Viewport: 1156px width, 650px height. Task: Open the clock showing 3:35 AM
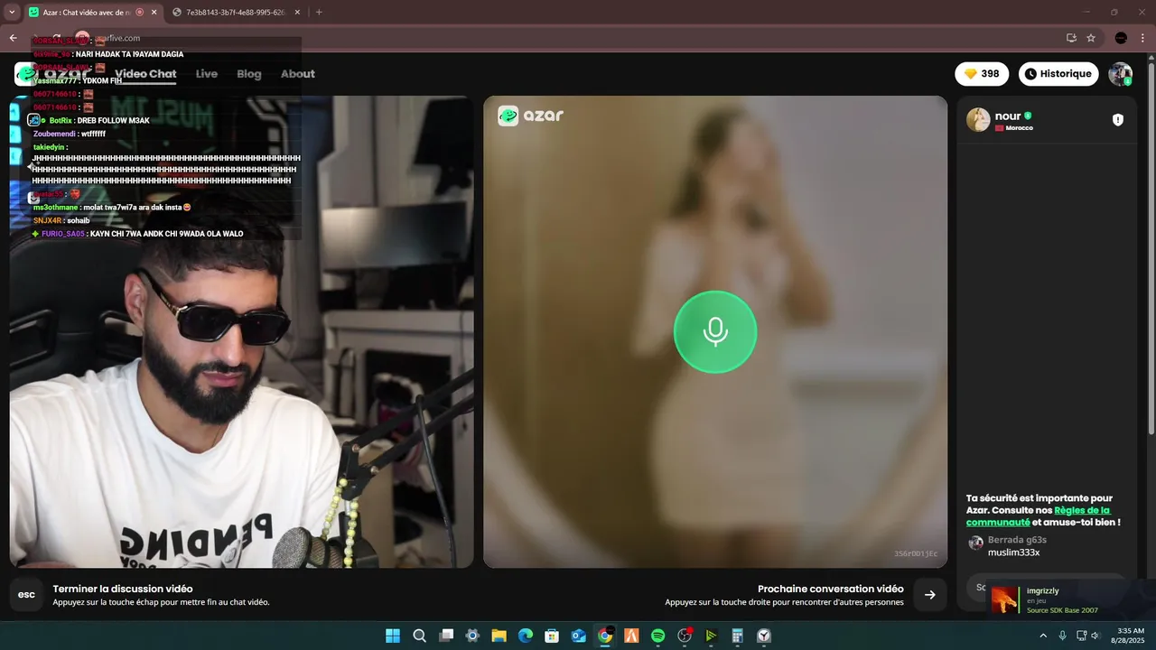[x=1131, y=636]
